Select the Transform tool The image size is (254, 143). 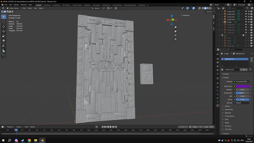[4, 41]
